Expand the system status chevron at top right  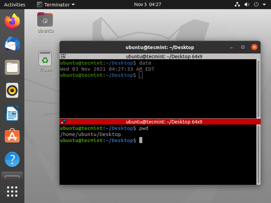click(264, 4)
